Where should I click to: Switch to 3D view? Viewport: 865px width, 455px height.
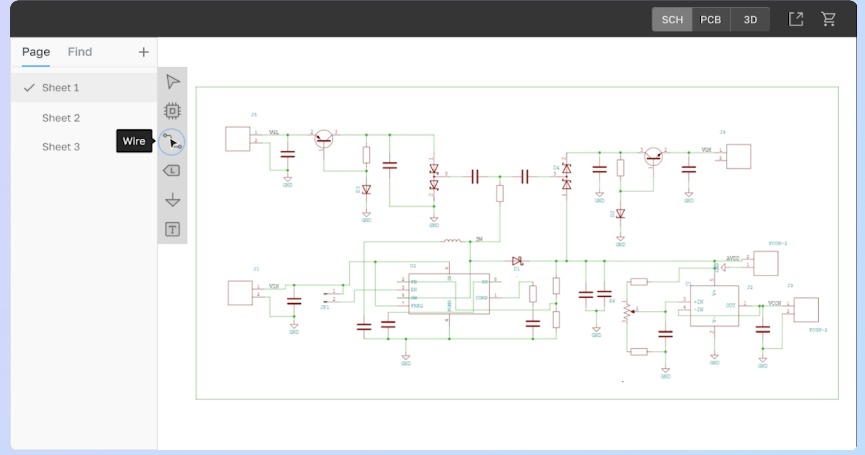[750, 19]
